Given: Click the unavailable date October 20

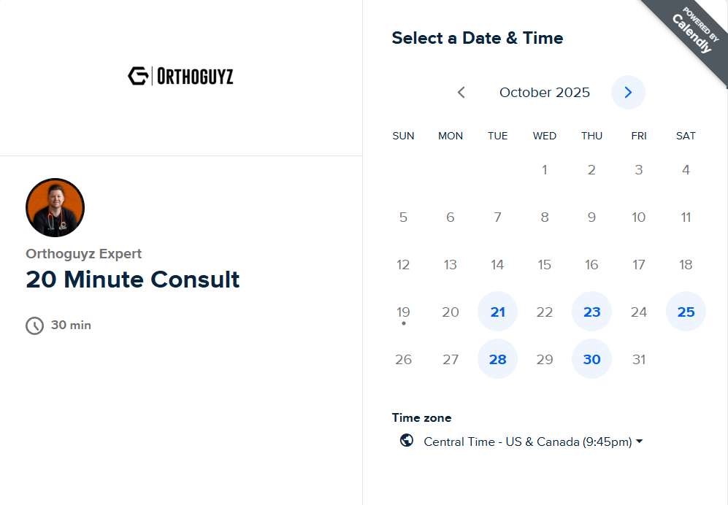Looking at the screenshot, I should coord(451,312).
